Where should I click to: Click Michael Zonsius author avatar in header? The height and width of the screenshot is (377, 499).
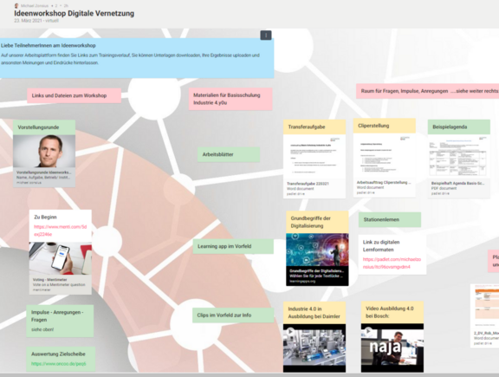point(16,6)
